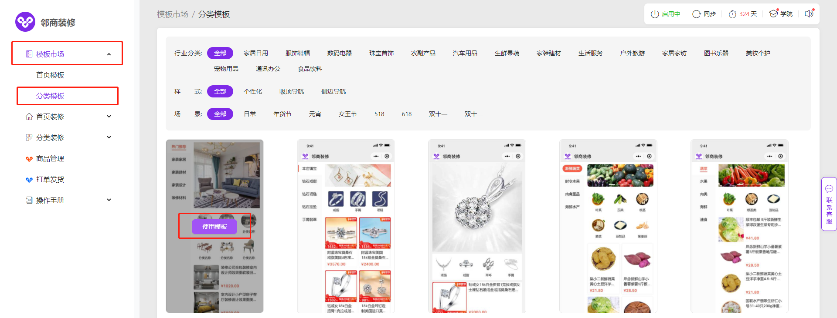Filter industry by 美妆个护
The image size is (837, 318).
tap(758, 53)
